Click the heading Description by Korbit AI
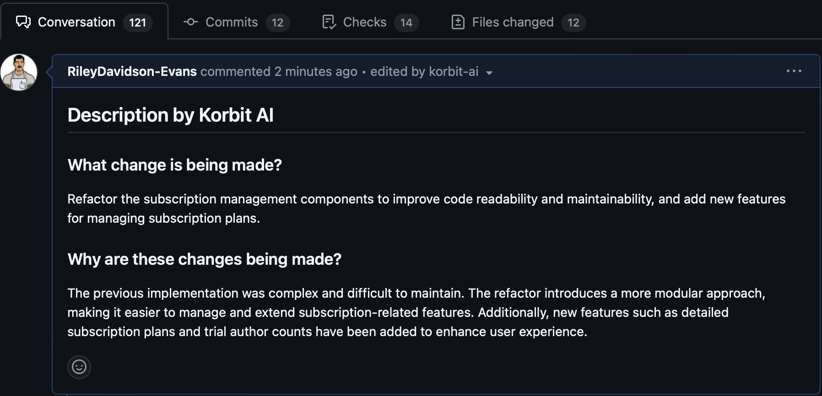The image size is (822, 396). click(x=170, y=115)
